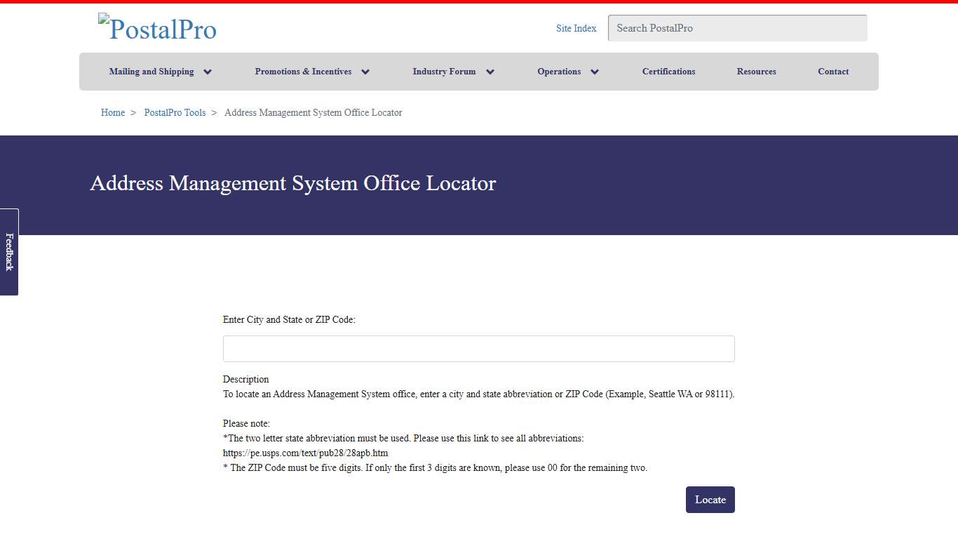Expand the Industry Forum dropdown arrow
The width and height of the screenshot is (958, 539).
[x=490, y=71]
